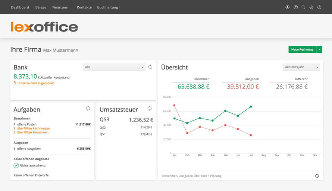This screenshot has height=191, width=332.
Task: Click the QS1 row value 778,42 €
Action: point(146,134)
